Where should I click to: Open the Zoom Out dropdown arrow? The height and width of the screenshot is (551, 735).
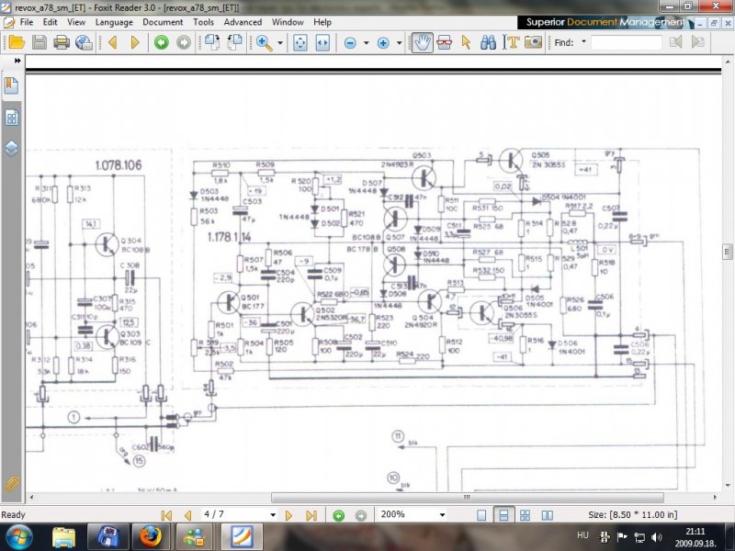coord(366,43)
